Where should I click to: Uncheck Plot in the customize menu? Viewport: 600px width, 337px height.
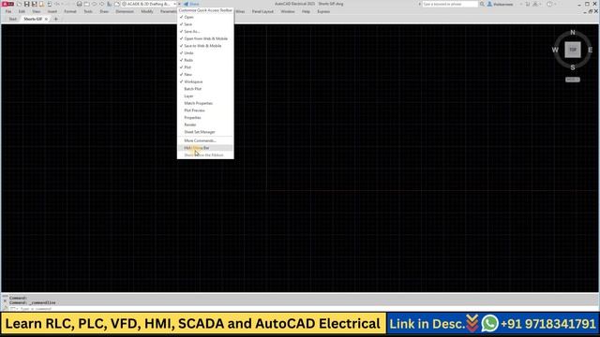205,67
